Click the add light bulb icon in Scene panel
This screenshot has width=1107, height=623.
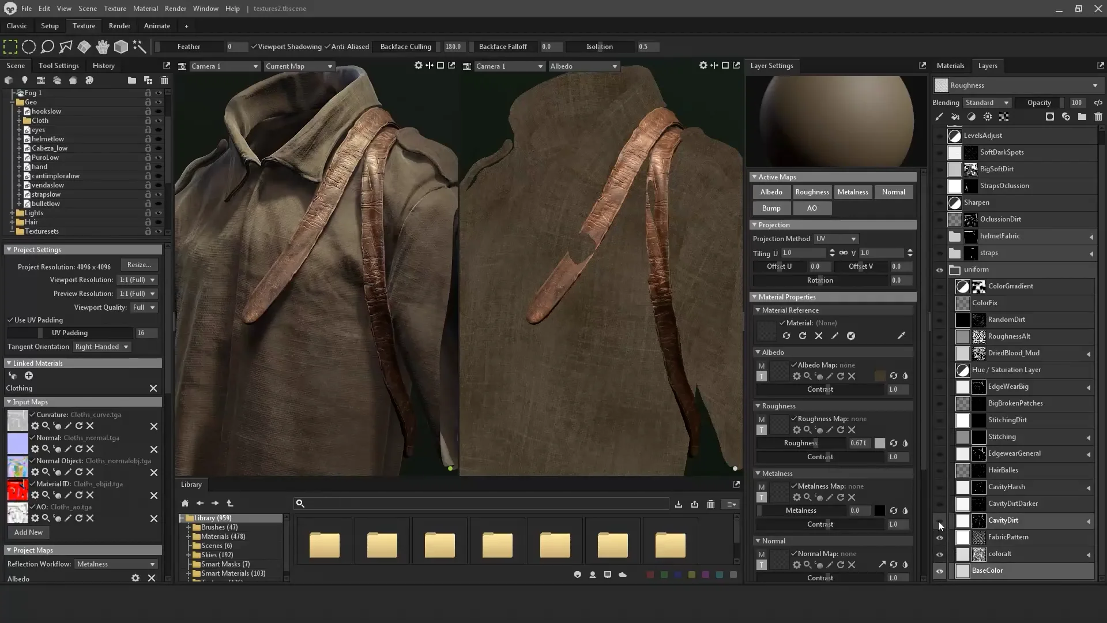[24, 80]
